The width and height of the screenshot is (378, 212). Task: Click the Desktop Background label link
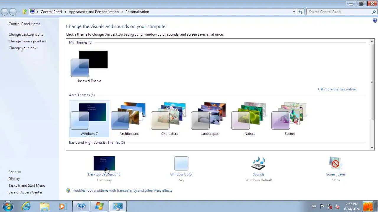pyautogui.click(x=104, y=174)
